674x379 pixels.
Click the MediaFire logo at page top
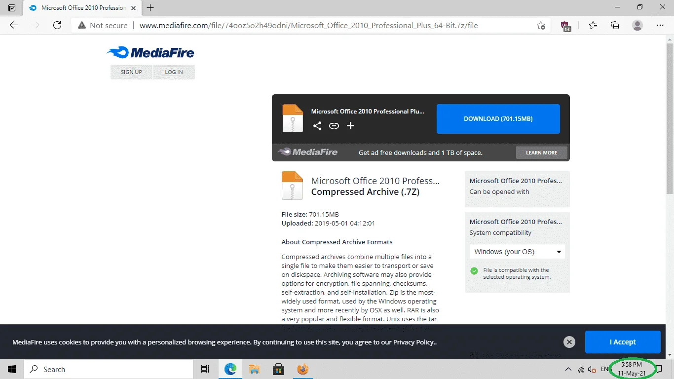click(150, 53)
